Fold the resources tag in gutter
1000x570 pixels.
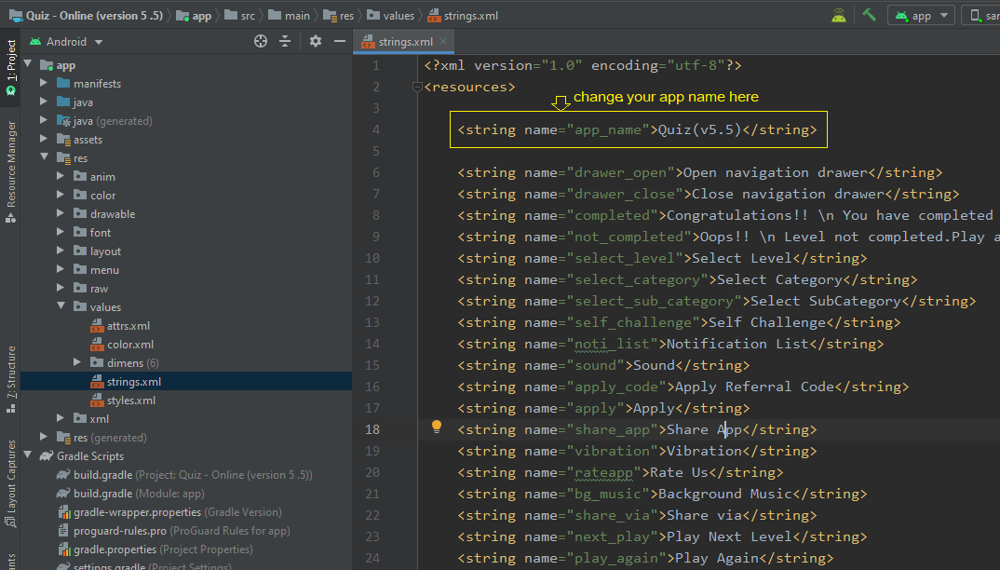tap(417, 87)
